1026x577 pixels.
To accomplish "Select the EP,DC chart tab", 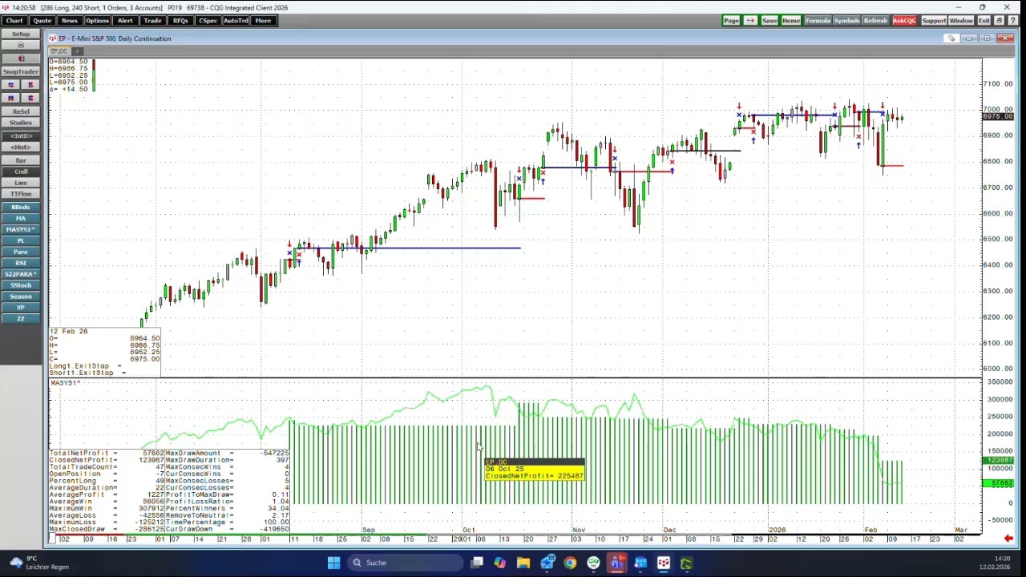I will click(x=60, y=51).
